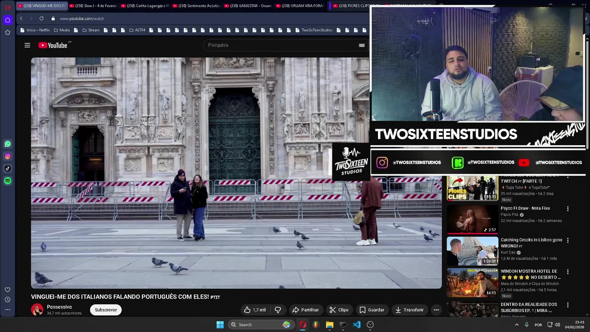590x332 pixels.
Task: Open the ALTF4 bookmarks folder
Action: (137, 30)
